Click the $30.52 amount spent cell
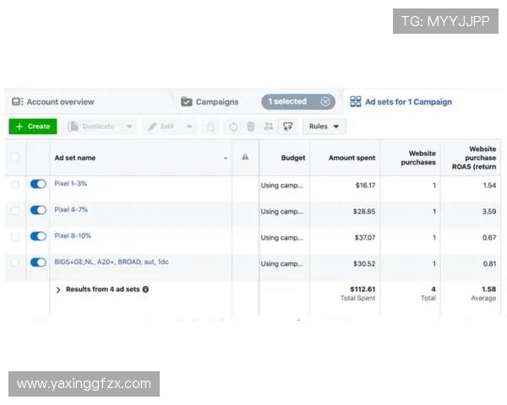 click(x=364, y=264)
